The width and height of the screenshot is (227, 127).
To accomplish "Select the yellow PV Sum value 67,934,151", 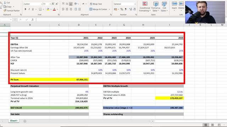I will pos(79,79).
